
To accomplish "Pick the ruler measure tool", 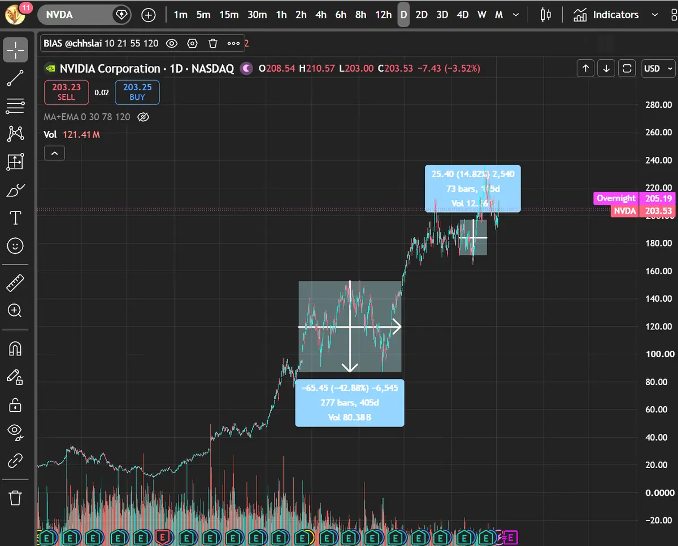I will [x=15, y=283].
